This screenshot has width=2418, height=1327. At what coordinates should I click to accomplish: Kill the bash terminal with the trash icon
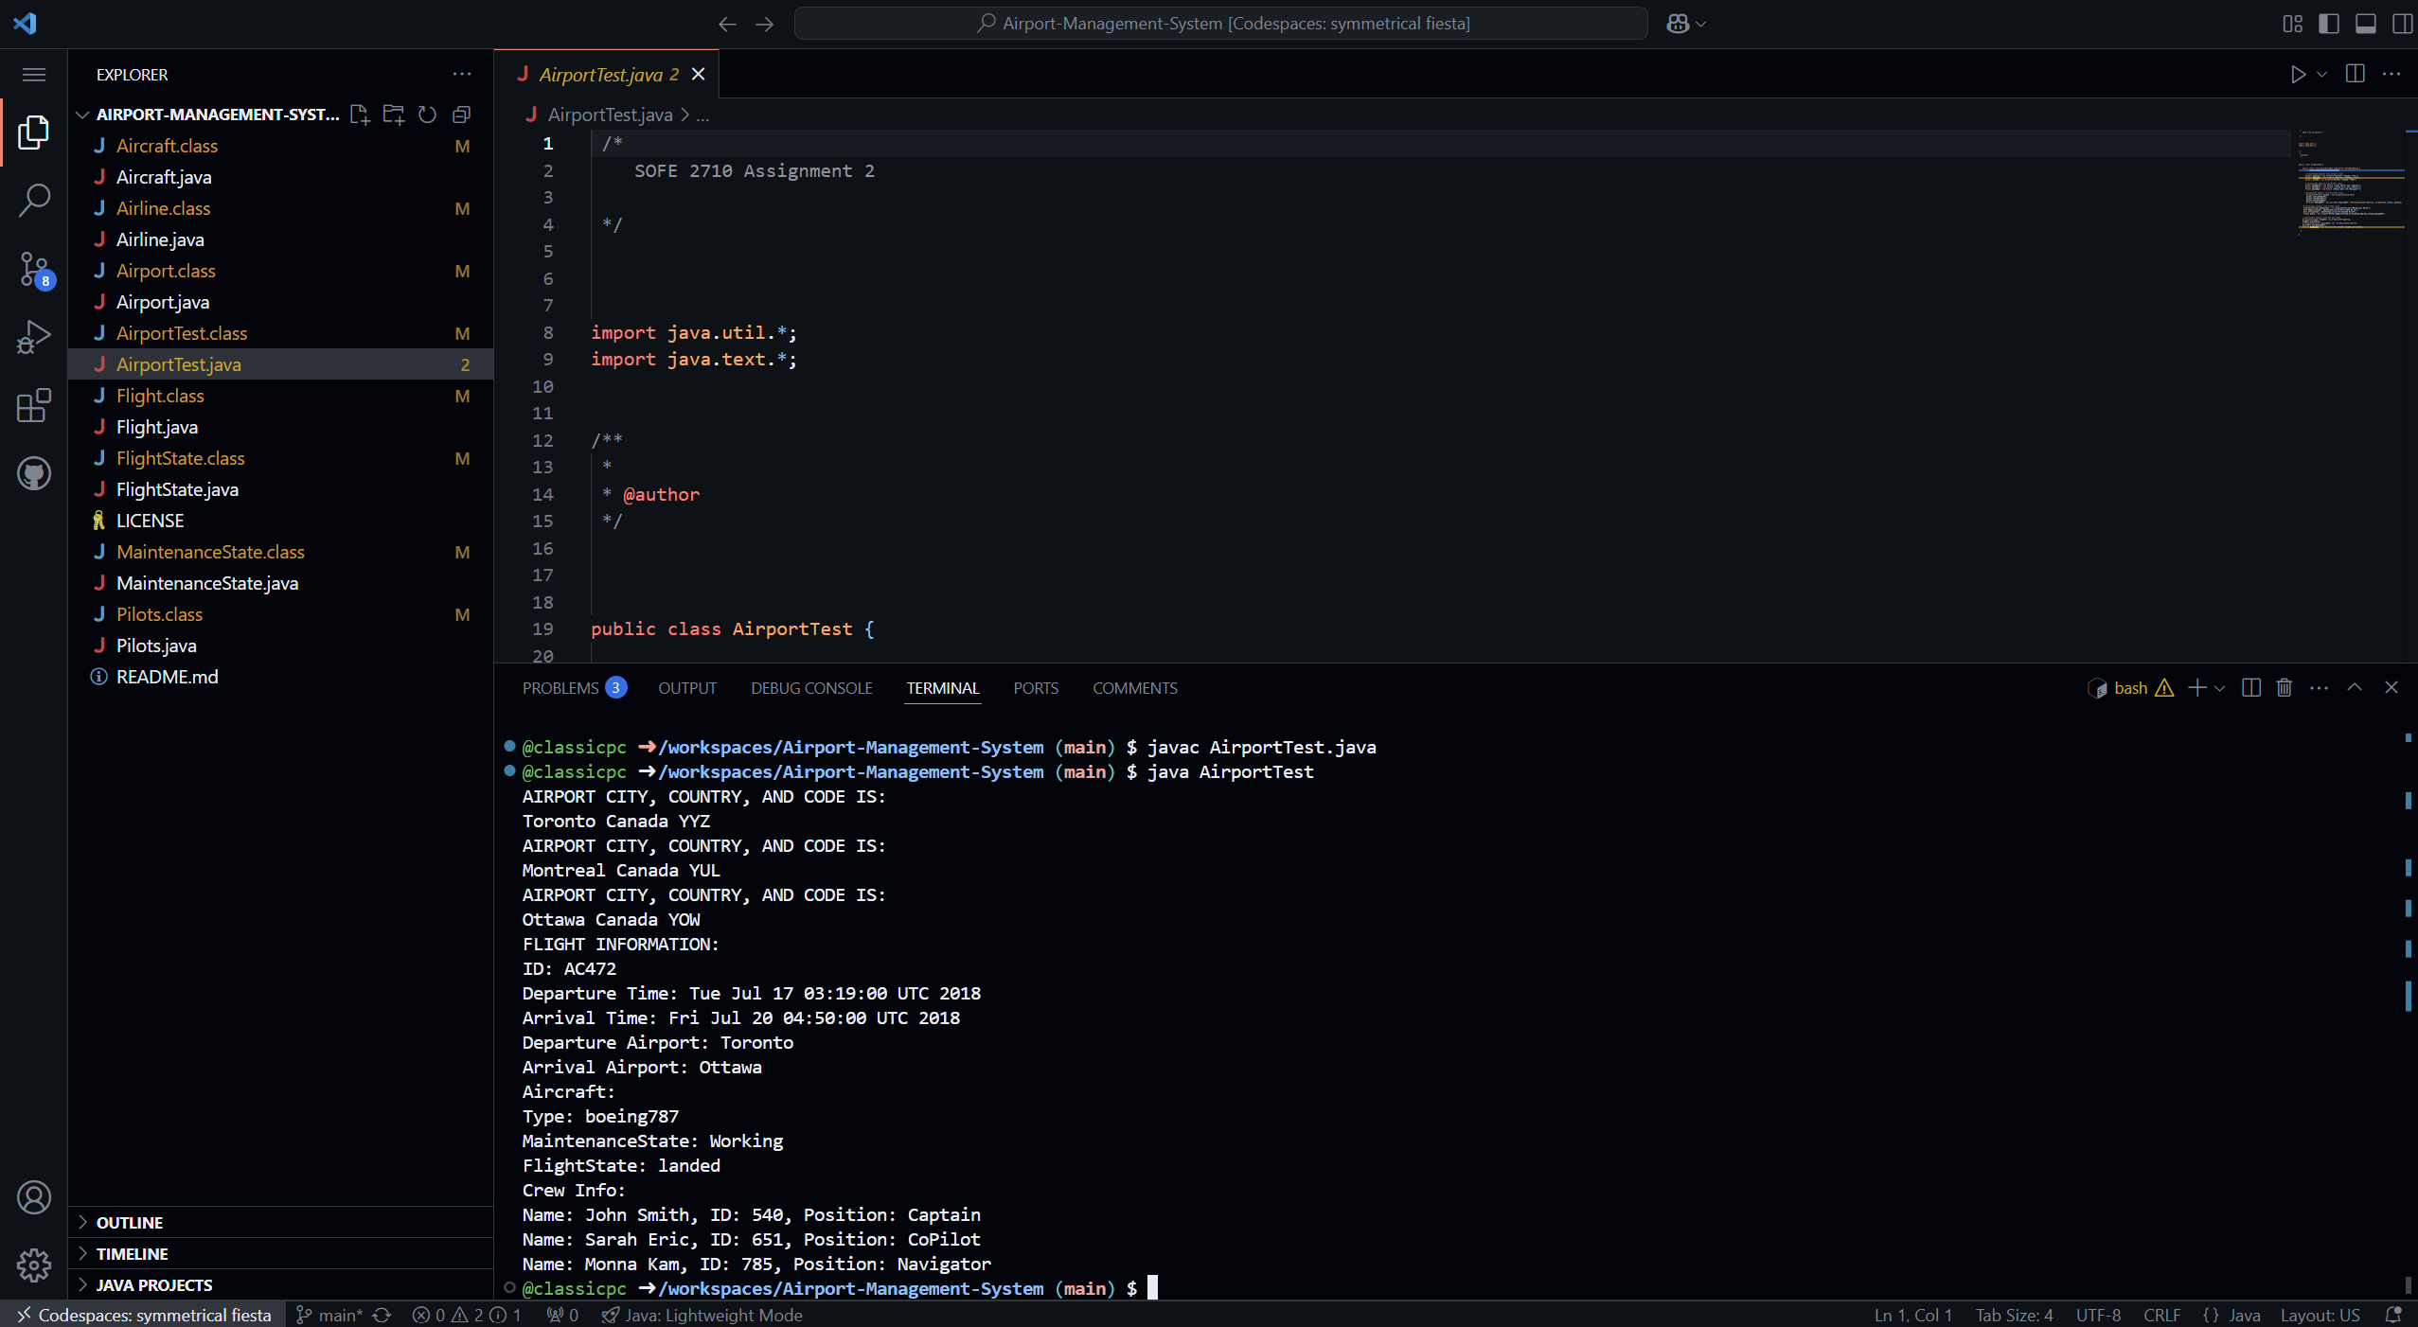pyautogui.click(x=2283, y=688)
